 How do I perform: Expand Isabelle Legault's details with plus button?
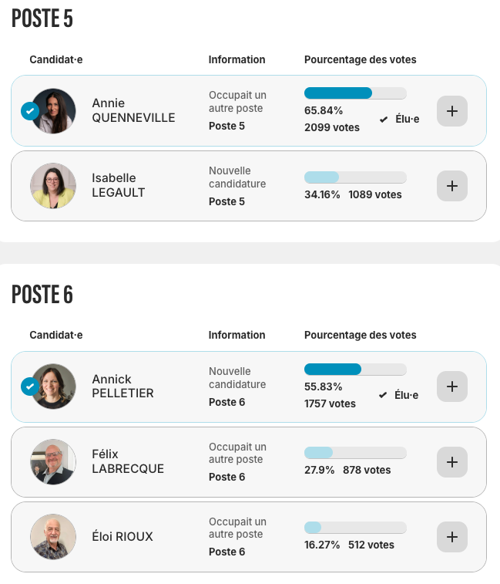click(x=452, y=186)
